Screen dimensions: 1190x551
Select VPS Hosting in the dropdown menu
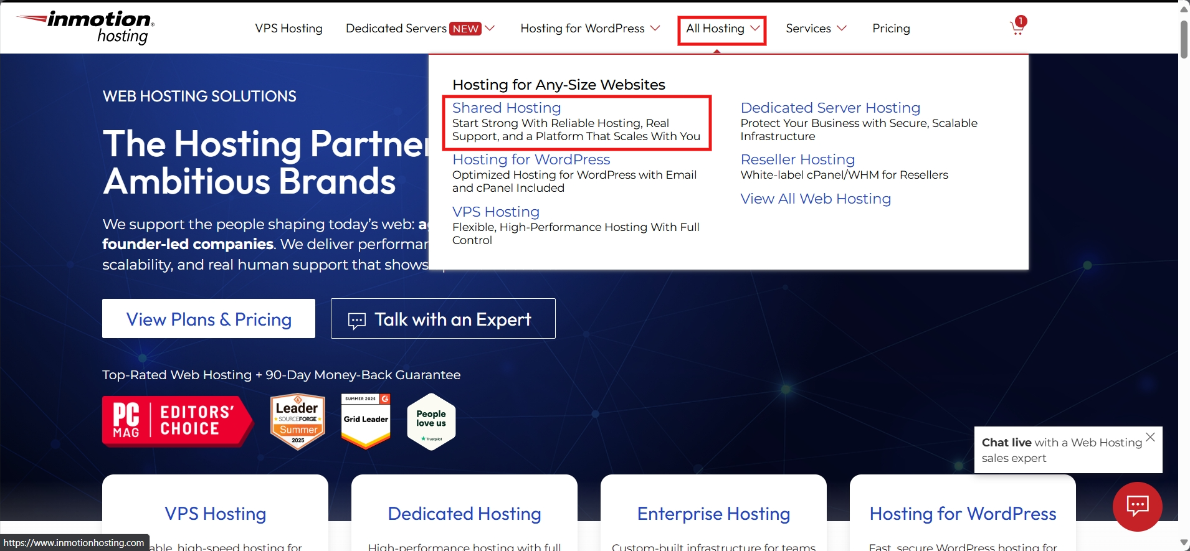(x=496, y=212)
